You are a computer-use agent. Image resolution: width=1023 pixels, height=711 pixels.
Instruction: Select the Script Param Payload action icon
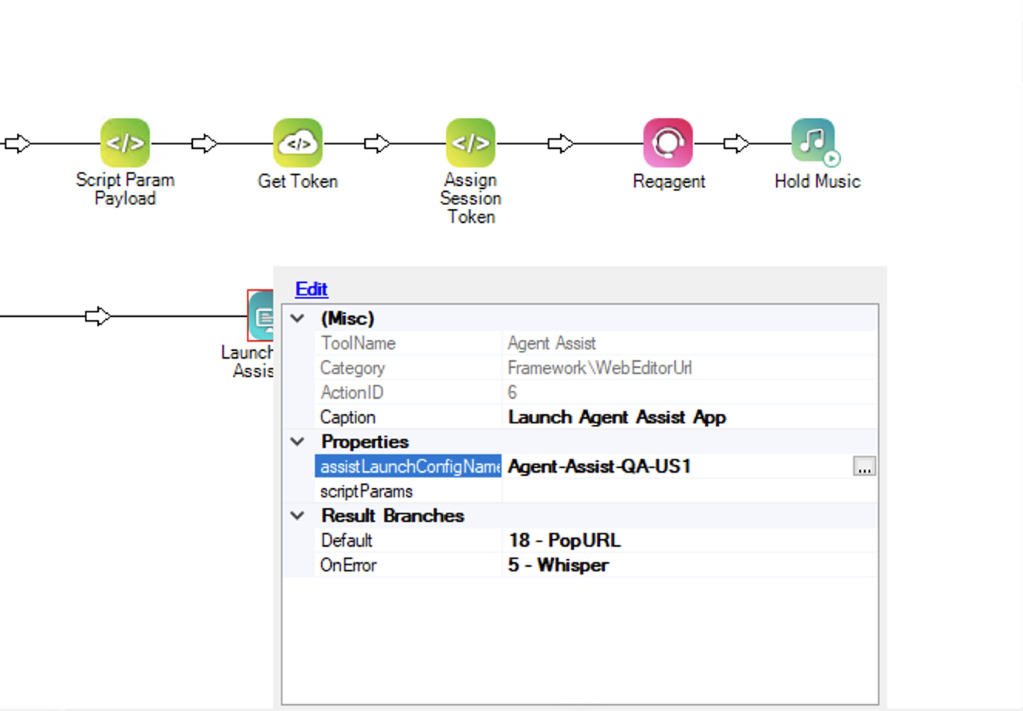click(125, 143)
